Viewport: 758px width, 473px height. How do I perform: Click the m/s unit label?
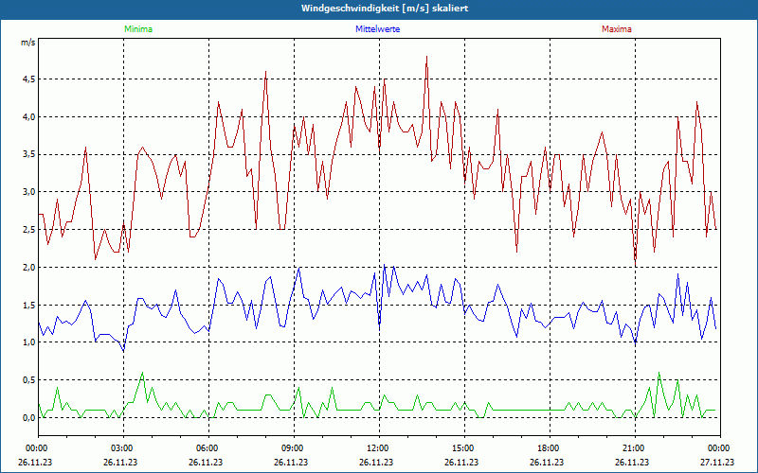[27, 43]
